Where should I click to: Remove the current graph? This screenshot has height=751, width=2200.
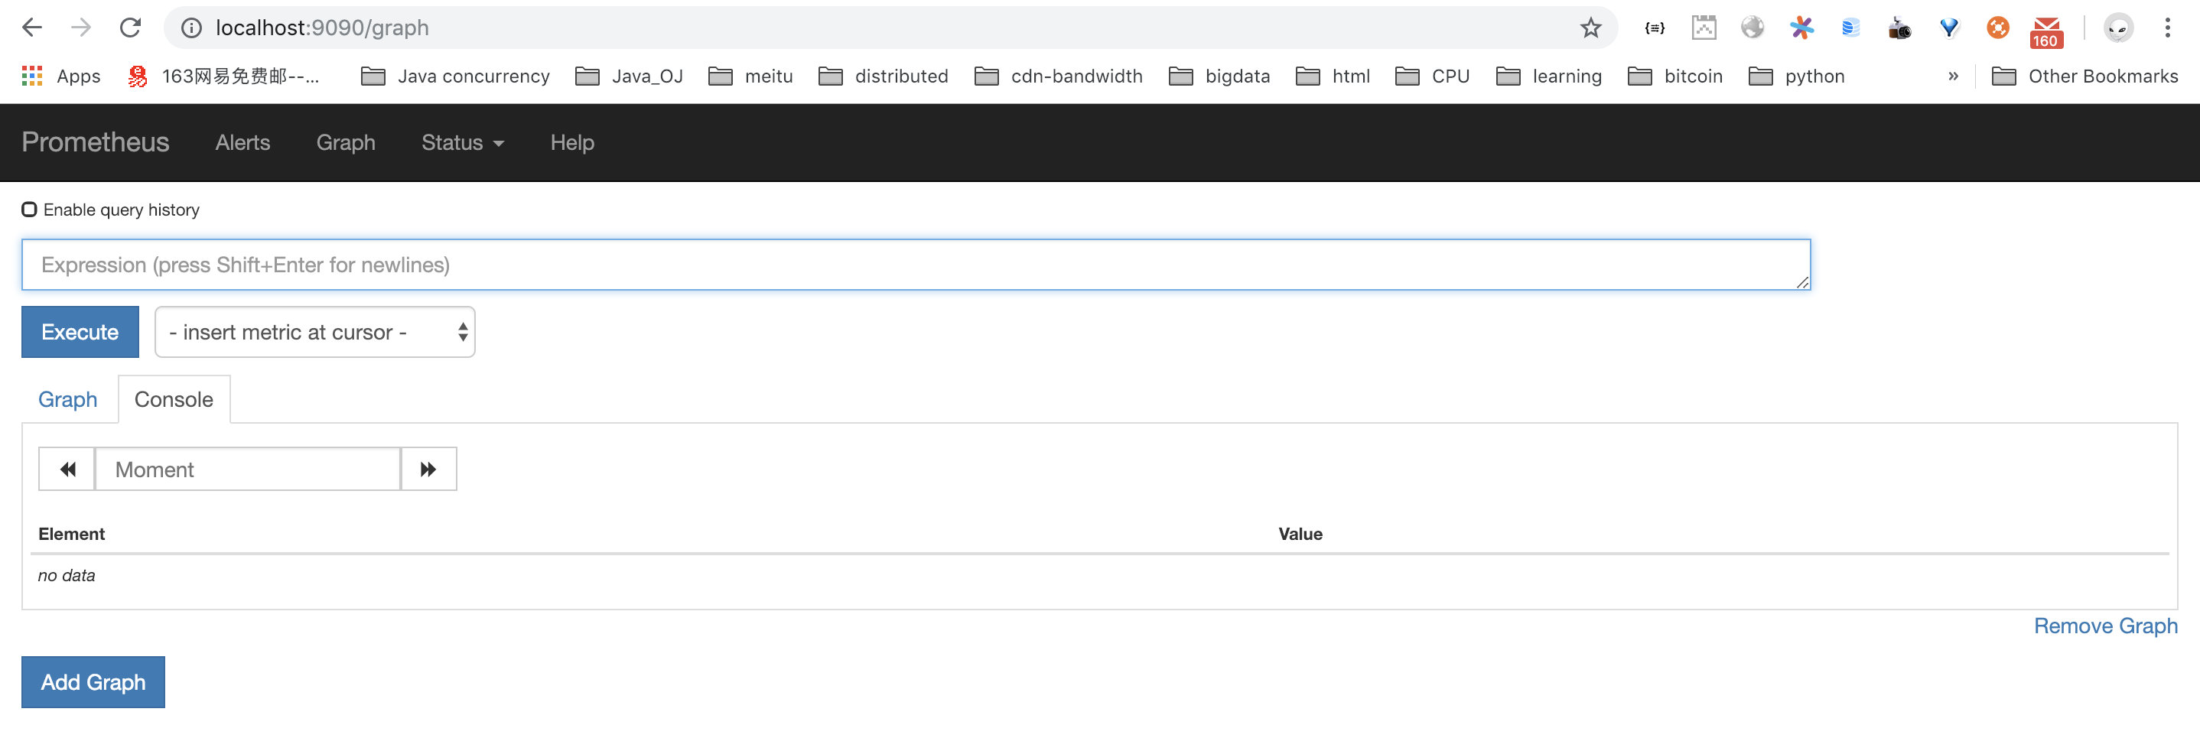coord(2105,626)
